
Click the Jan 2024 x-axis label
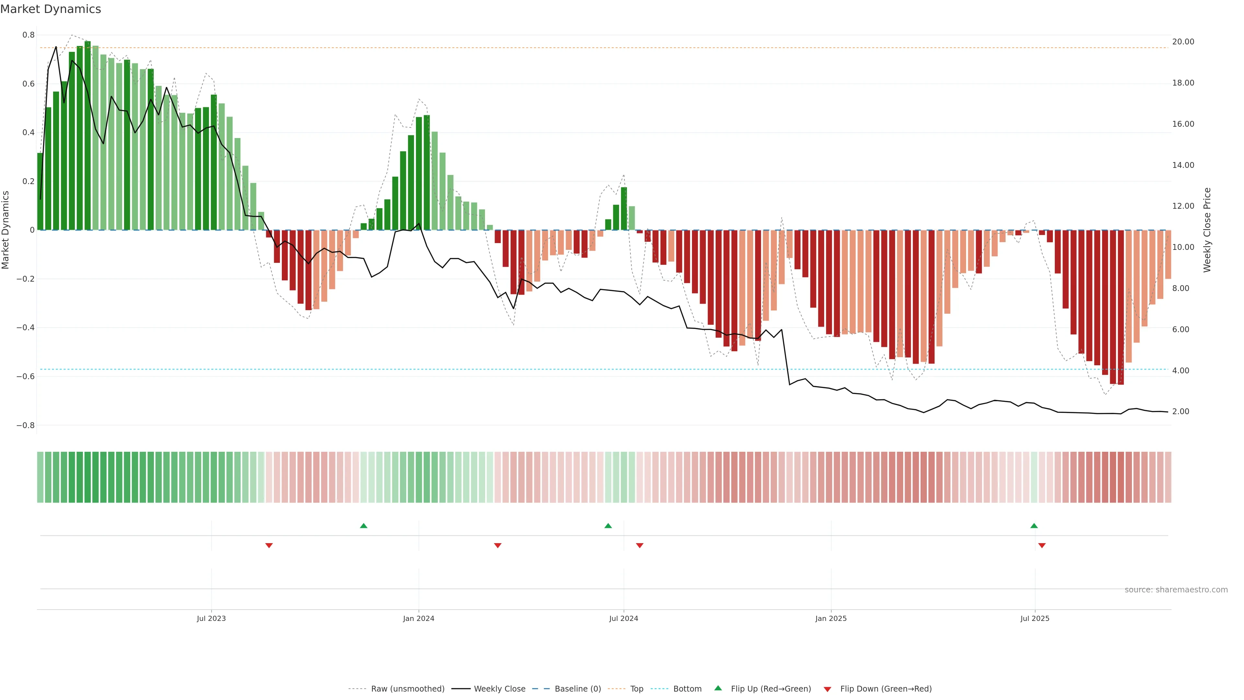point(418,618)
